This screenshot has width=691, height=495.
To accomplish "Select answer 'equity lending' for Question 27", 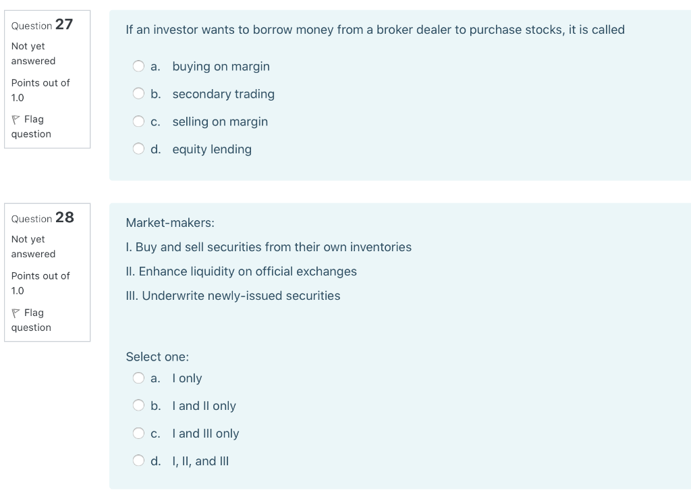I will [138, 148].
